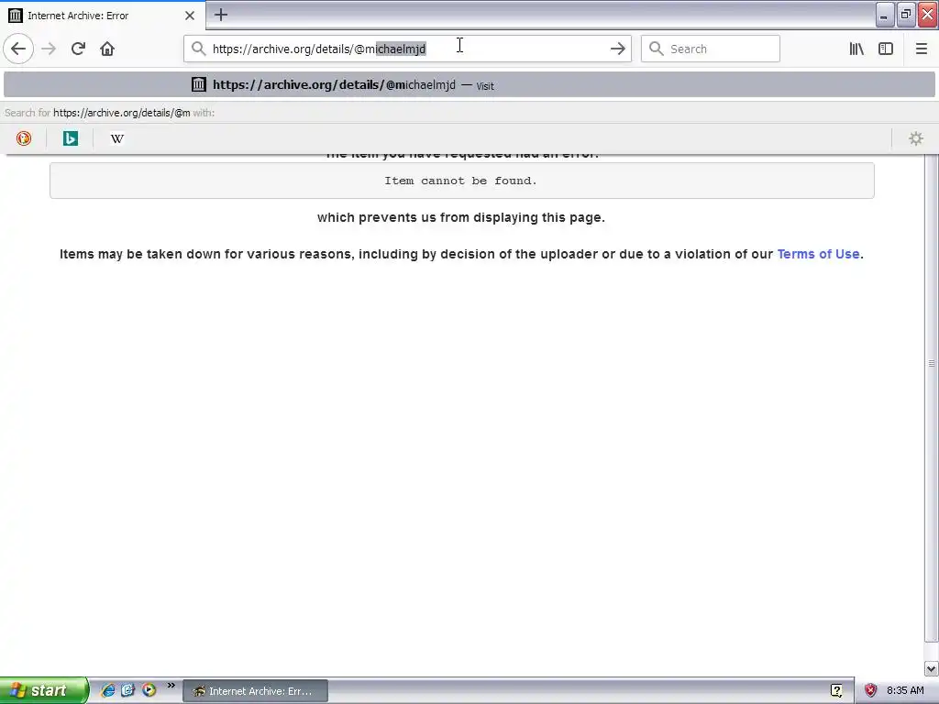Click the scrollbar down arrow

932,668
